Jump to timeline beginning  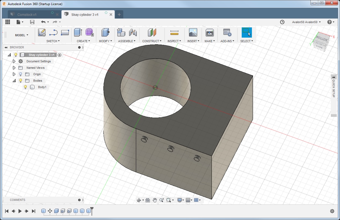click(x=7, y=211)
